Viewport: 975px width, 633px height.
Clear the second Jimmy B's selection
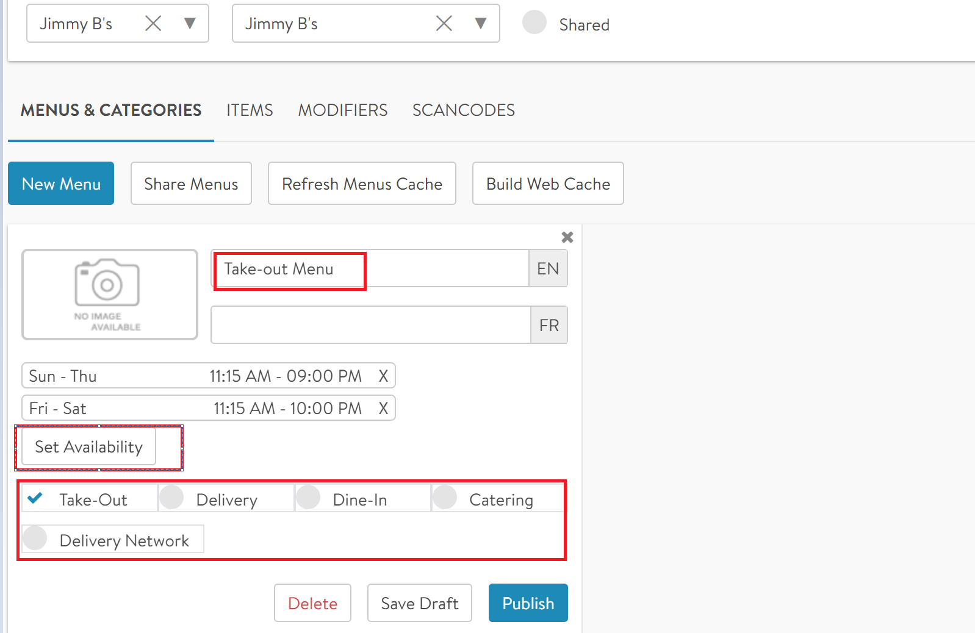click(x=444, y=24)
